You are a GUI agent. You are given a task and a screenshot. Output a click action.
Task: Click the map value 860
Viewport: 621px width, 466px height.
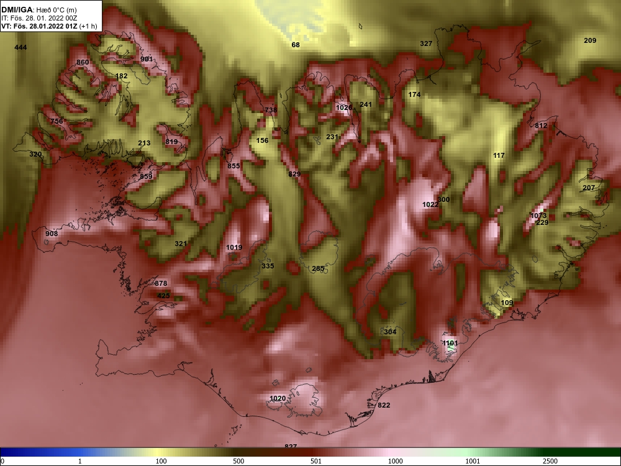83,62
